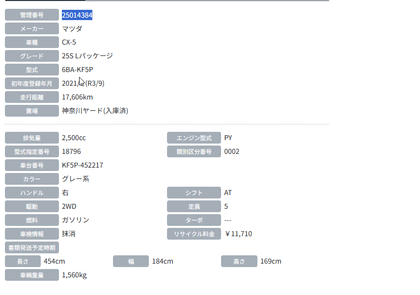Select the メーカー label badge
420x295 pixels.
pos(32,29)
